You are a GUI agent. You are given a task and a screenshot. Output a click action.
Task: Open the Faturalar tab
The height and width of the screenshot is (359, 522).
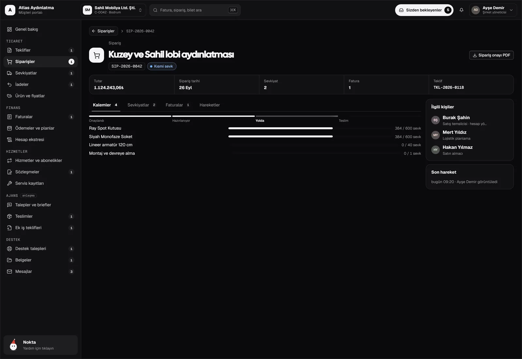[177, 105]
